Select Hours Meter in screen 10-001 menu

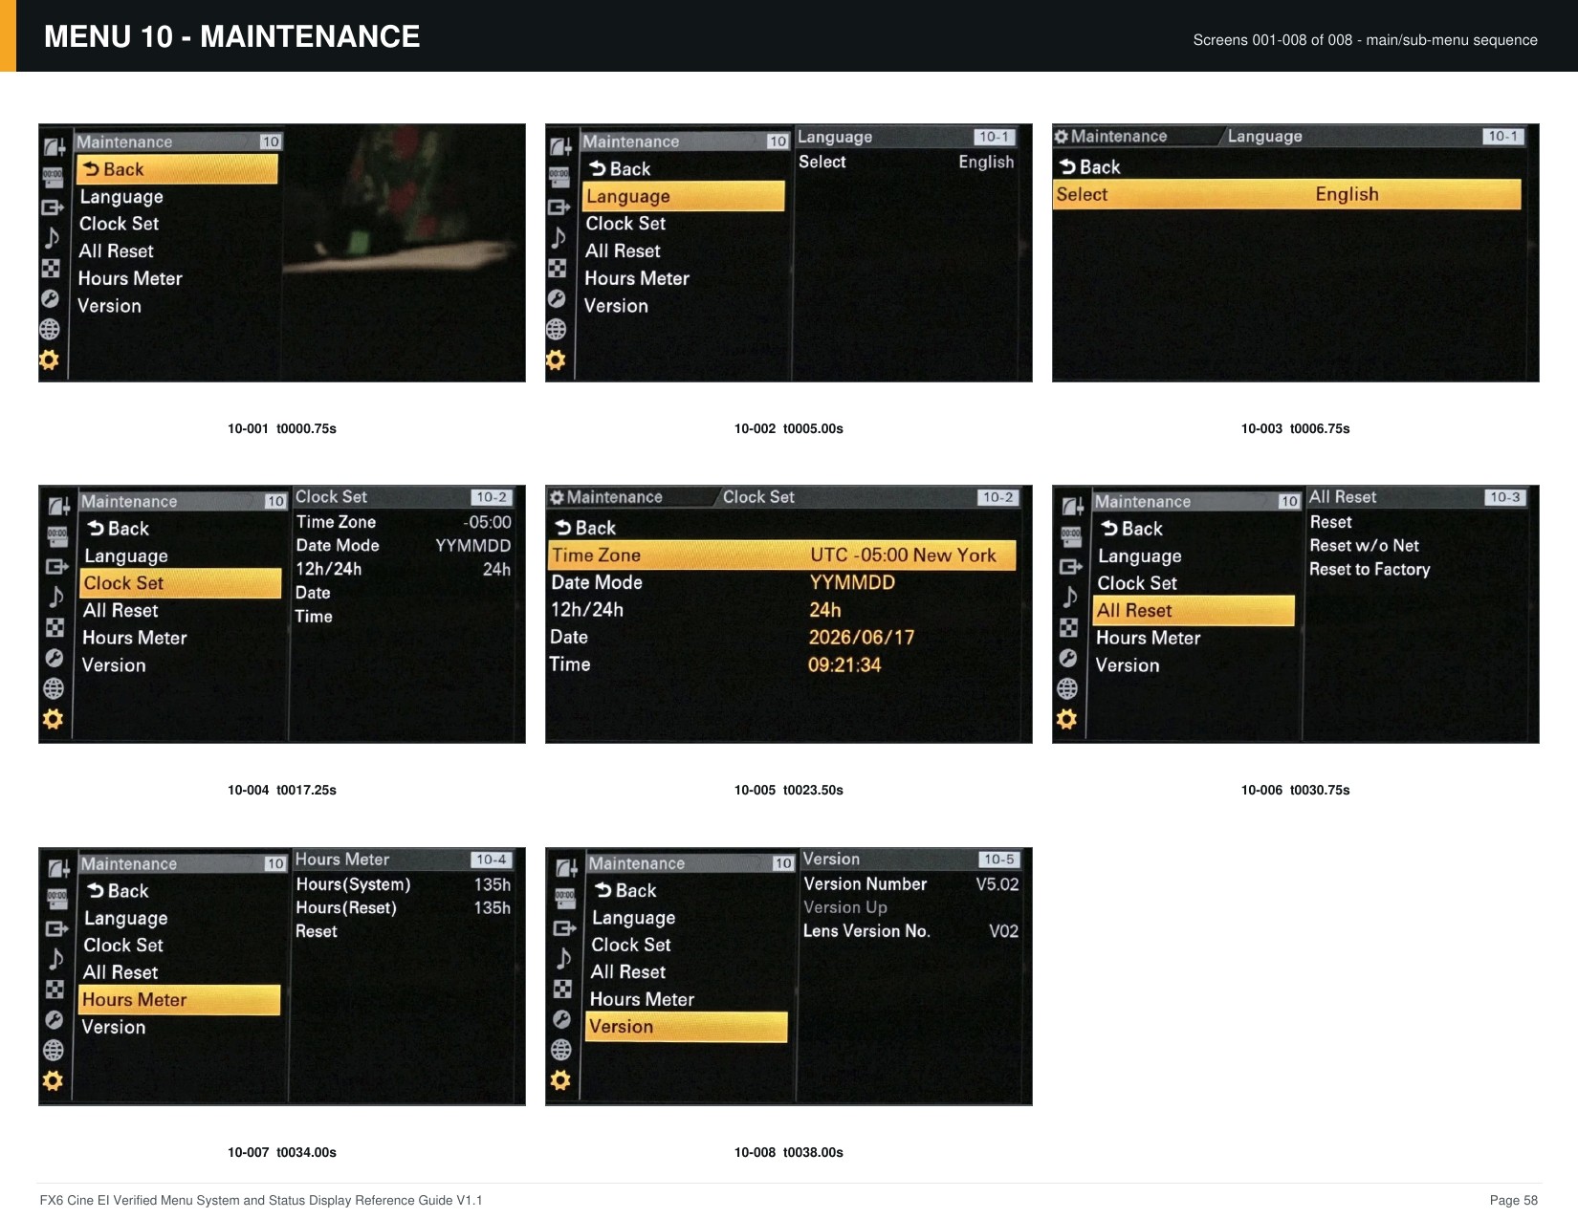click(130, 279)
